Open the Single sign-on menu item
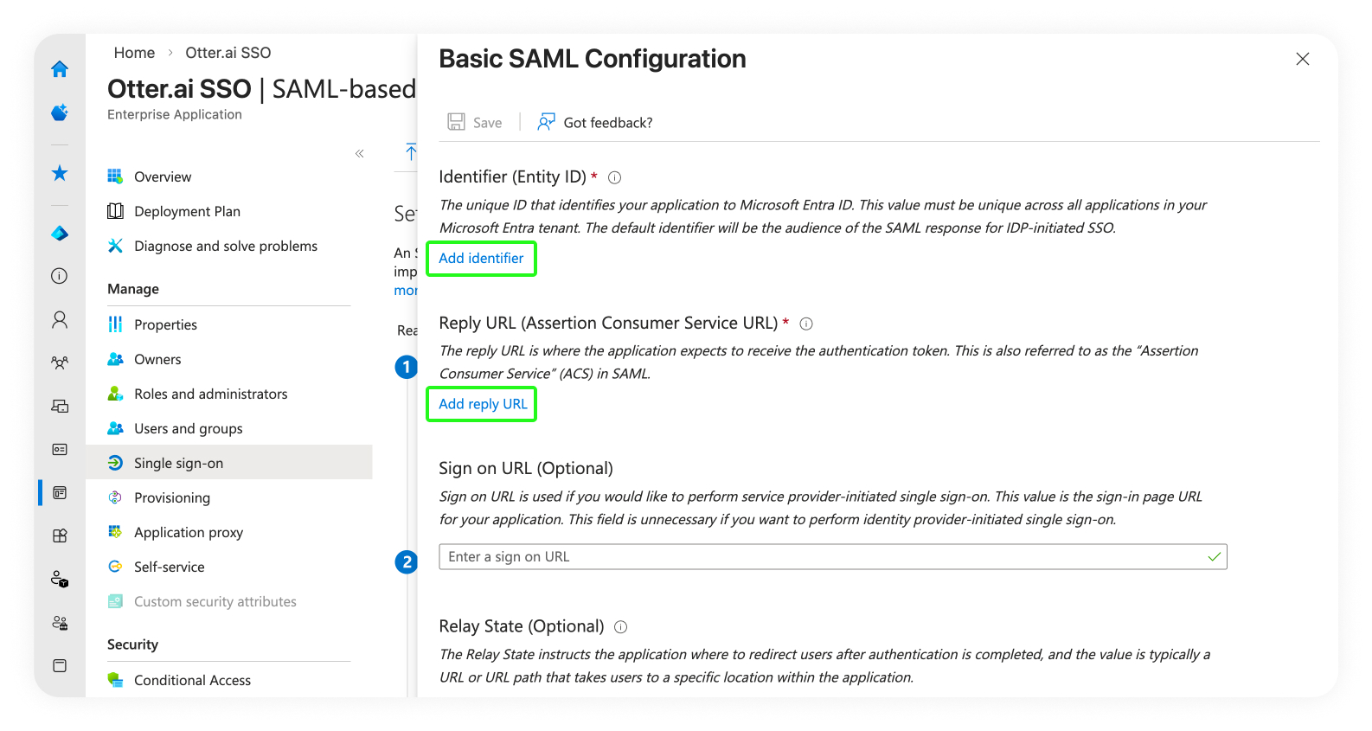 coord(178,464)
